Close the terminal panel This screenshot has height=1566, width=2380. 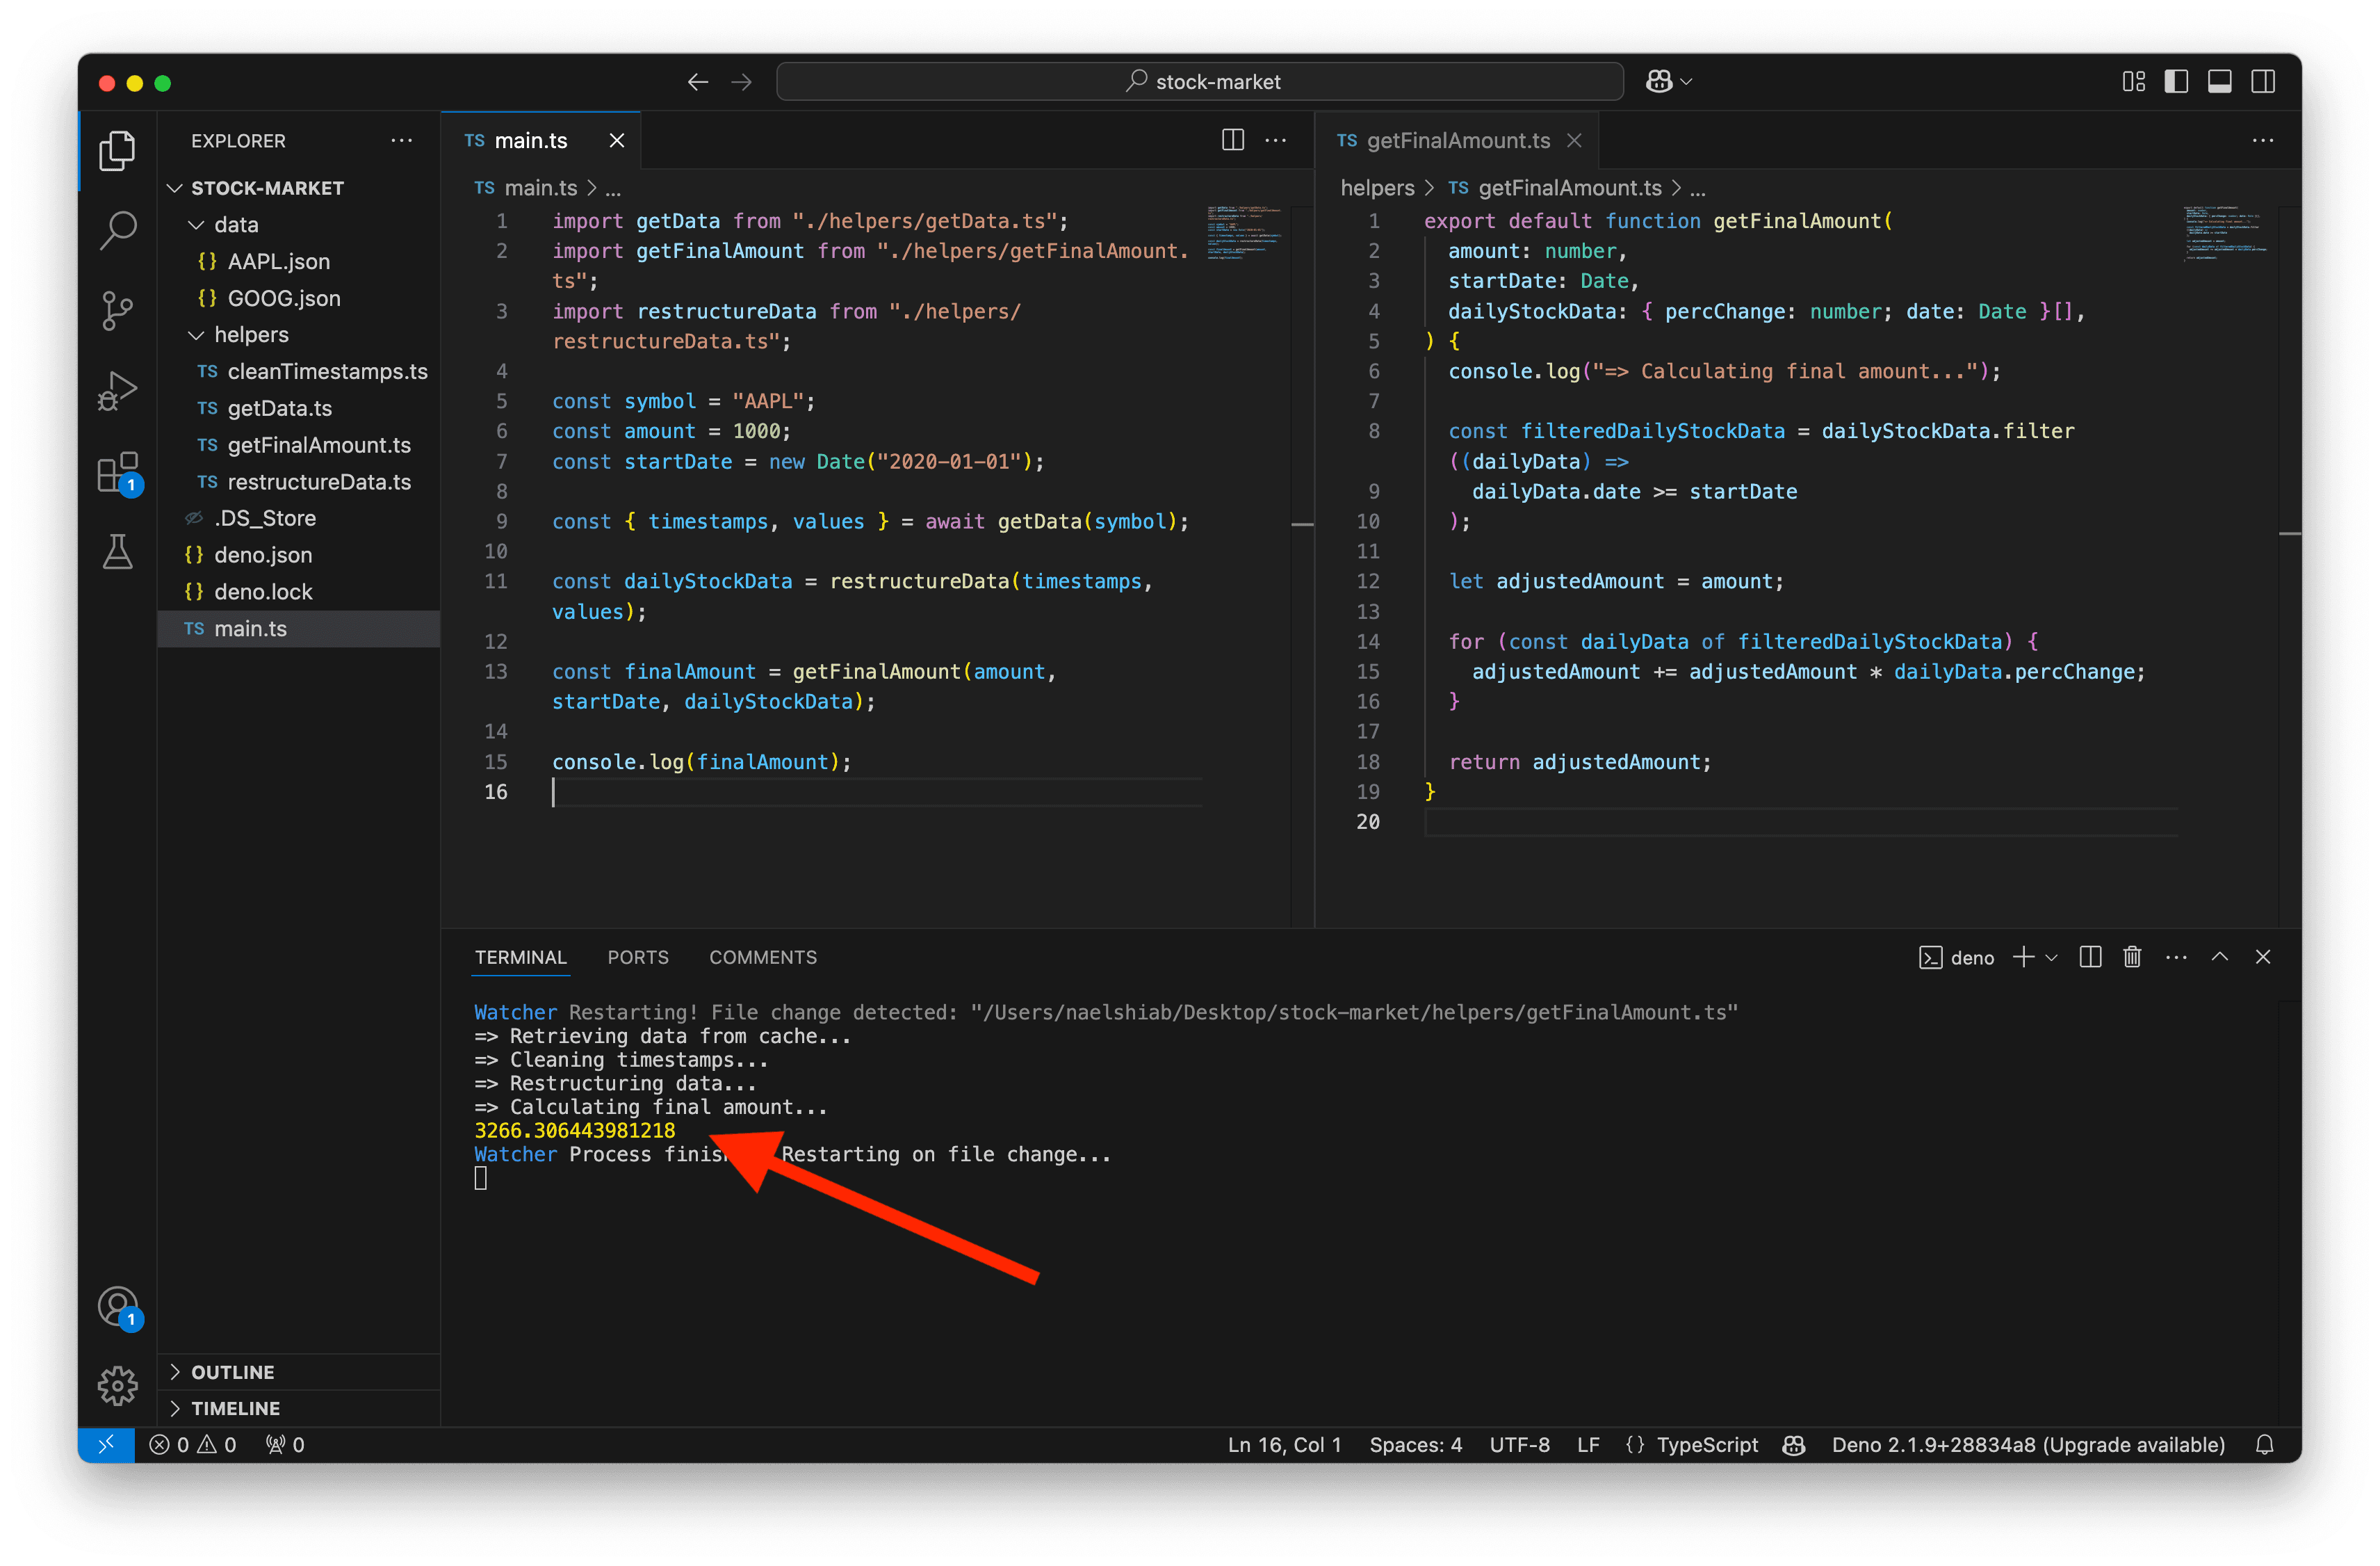point(2263,958)
